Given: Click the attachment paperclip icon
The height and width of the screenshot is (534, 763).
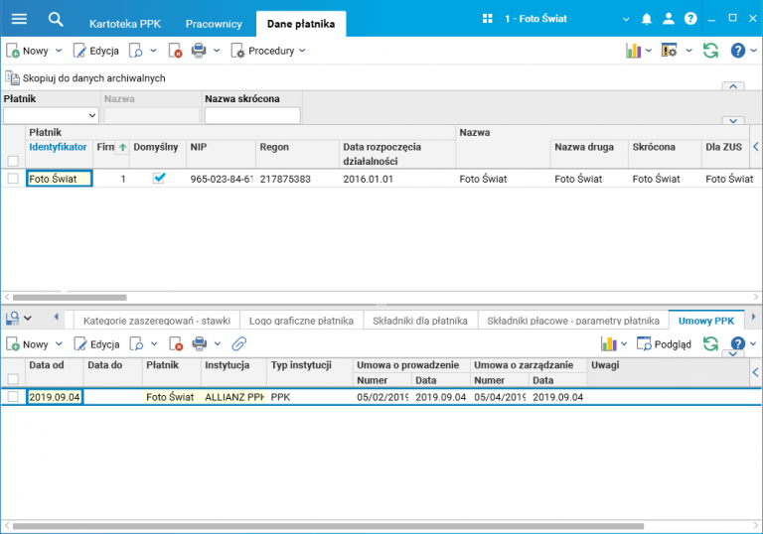Looking at the screenshot, I should 238,344.
